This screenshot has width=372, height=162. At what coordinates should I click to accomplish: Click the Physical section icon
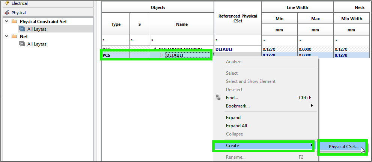7,12
